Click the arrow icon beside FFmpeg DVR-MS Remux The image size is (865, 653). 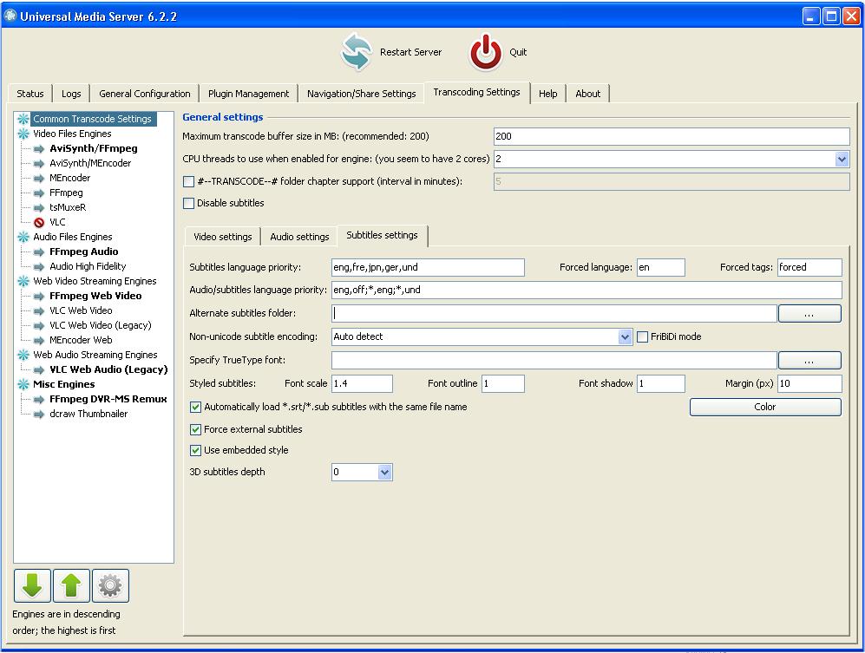[x=39, y=399]
